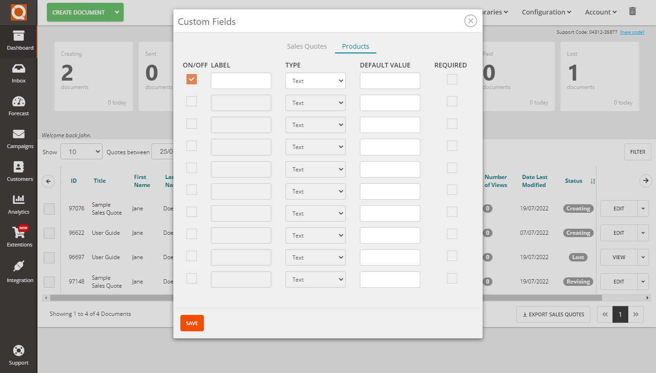The image size is (656, 373).
Task: Open Campaigns using the envelope icon
Action: coord(19,138)
